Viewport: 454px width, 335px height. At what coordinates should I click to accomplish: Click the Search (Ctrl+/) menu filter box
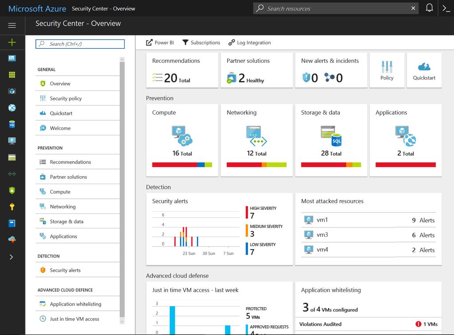(80, 44)
